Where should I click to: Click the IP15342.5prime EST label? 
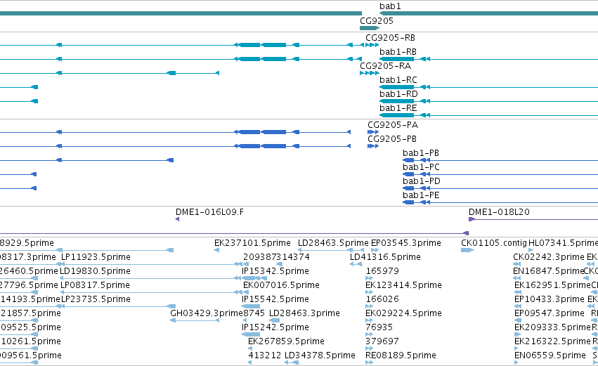(275, 271)
